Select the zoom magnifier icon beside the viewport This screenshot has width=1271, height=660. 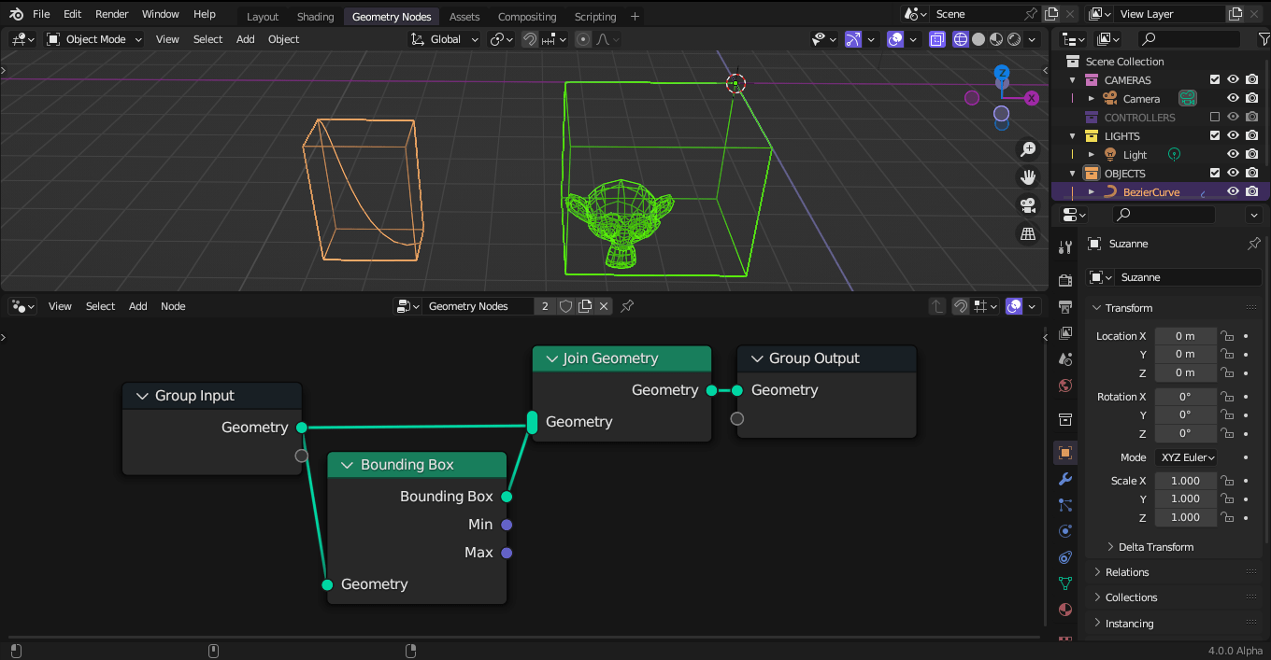click(1028, 148)
